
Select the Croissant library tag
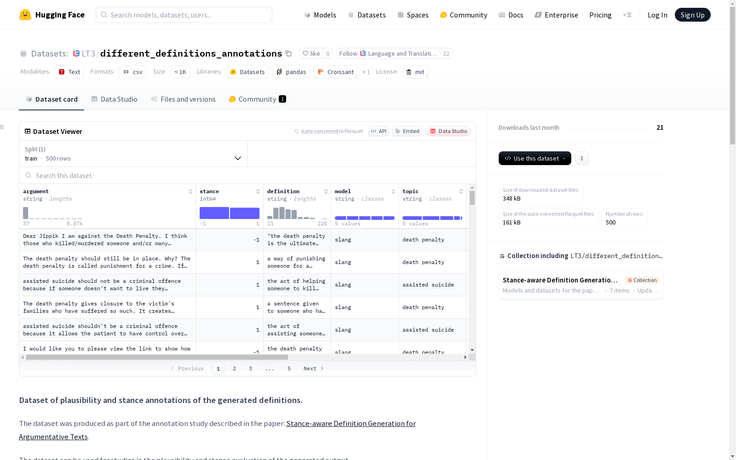click(336, 72)
